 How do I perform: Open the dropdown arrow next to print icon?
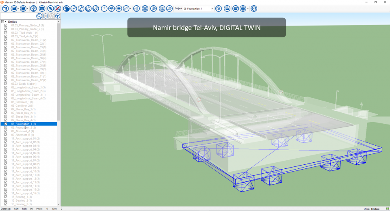pos(248,9)
